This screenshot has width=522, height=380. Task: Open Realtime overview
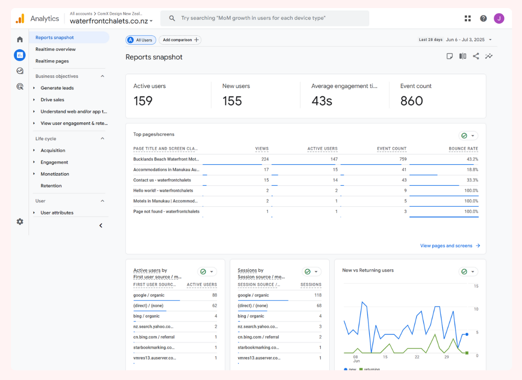point(55,49)
